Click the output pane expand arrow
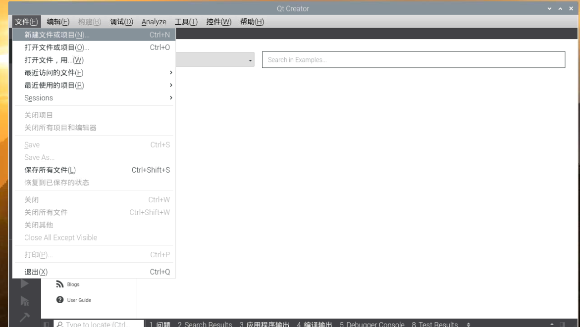 [552, 325]
